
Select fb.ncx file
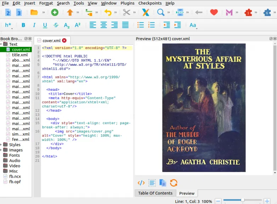[x=15, y=176]
